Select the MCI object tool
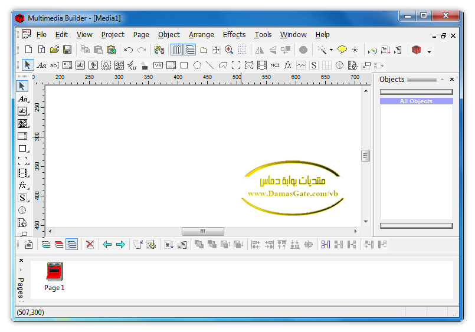The height and width of the screenshot is (332, 475). pos(275,65)
